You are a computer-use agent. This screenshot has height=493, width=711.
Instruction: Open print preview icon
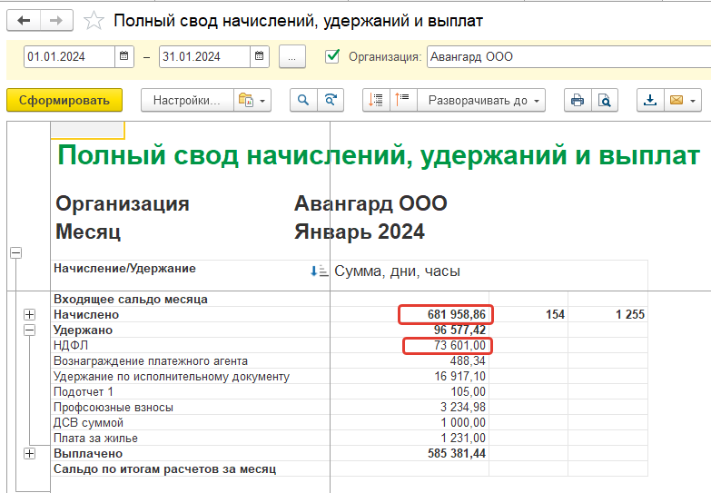pos(605,100)
